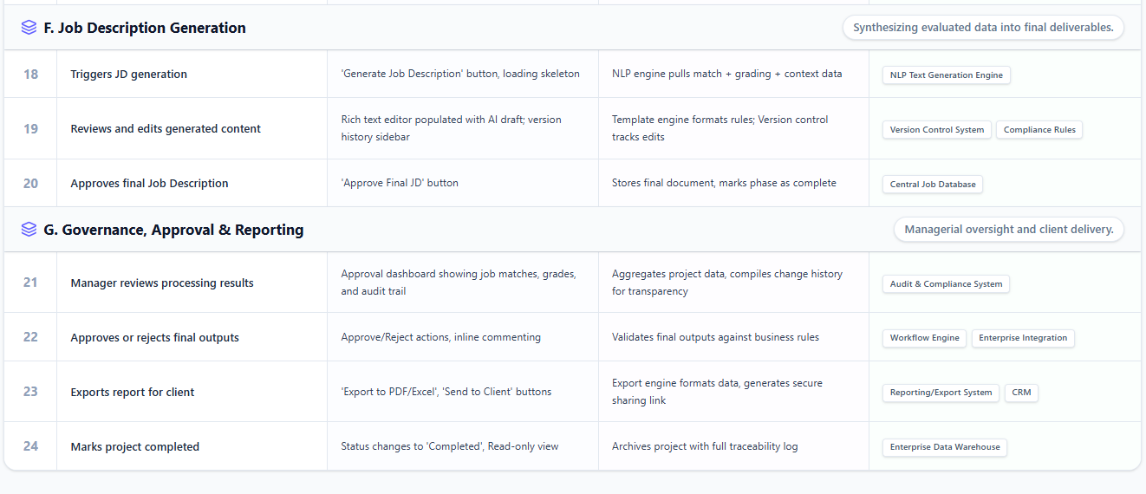Select the F. Job Description Generation heading
The image size is (1146, 494).
(x=145, y=28)
